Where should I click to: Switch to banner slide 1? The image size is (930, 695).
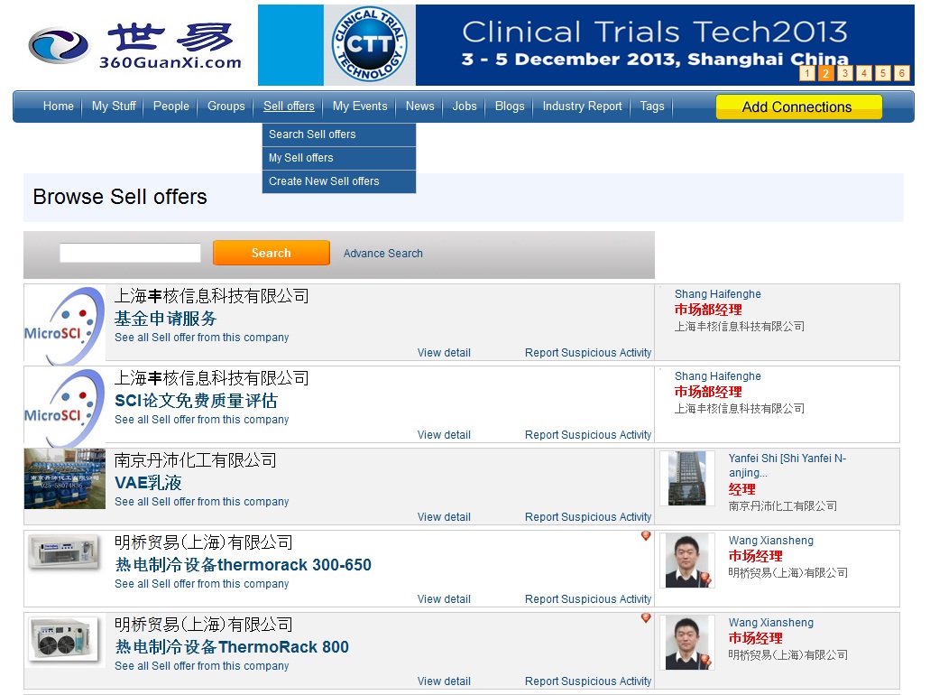pyautogui.click(x=807, y=73)
